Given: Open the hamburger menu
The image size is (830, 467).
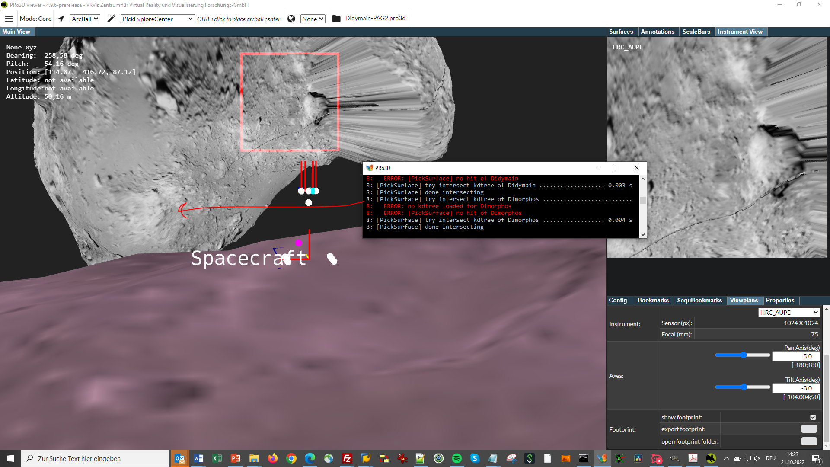Looking at the screenshot, I should click(x=9, y=19).
